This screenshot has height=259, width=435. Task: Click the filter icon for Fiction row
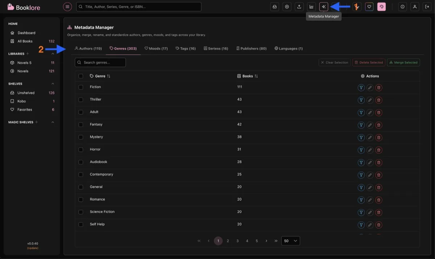[361, 88]
